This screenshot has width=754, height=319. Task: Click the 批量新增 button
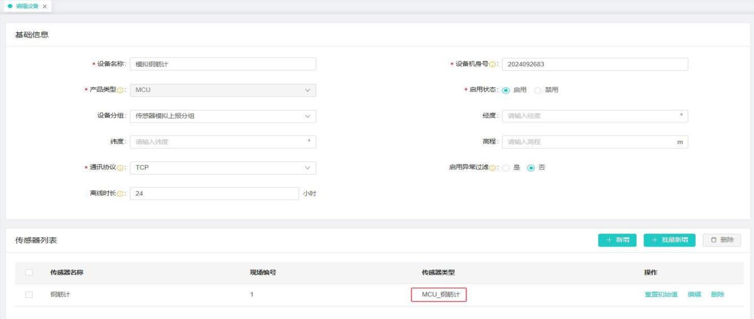pyautogui.click(x=670, y=240)
